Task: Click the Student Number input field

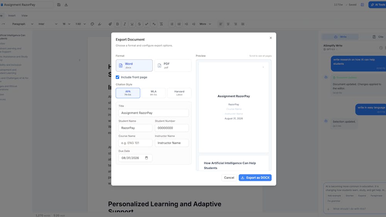Action: (172, 128)
